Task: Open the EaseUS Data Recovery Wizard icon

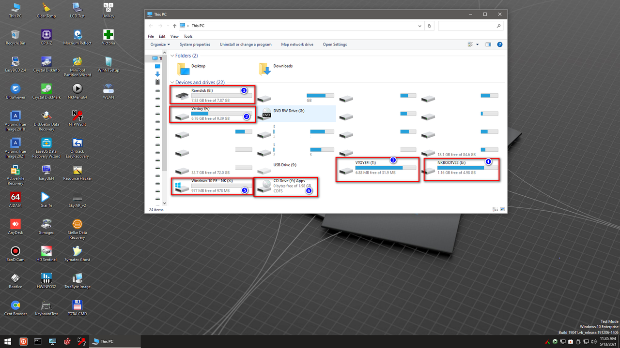Action: pyautogui.click(x=46, y=148)
